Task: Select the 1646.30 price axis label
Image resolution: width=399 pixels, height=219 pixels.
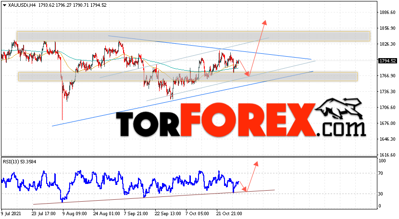Action: pyautogui.click(x=387, y=139)
